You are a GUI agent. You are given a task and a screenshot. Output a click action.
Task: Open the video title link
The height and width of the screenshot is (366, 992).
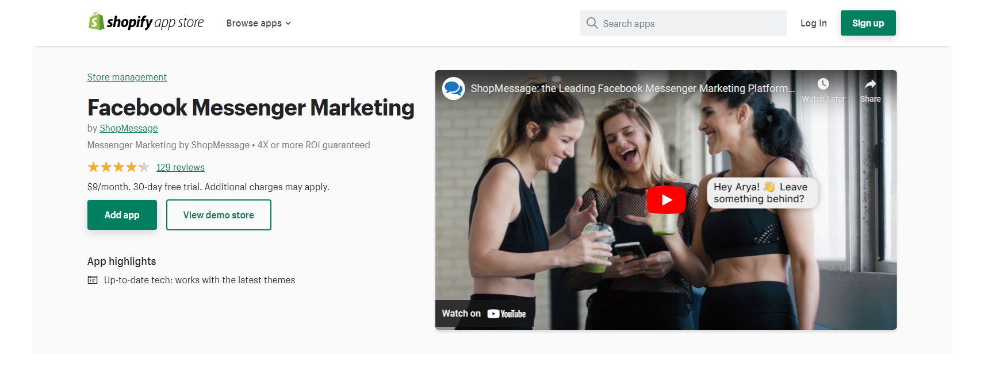click(633, 88)
